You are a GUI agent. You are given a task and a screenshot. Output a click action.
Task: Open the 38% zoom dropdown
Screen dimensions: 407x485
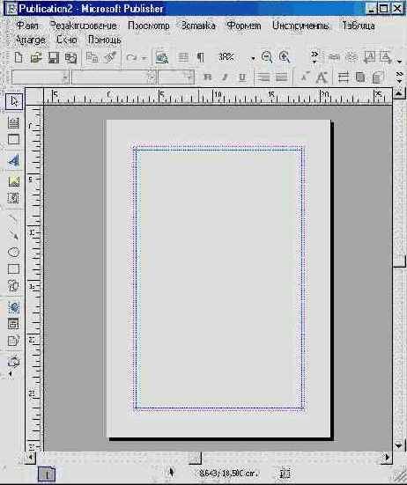pyautogui.click(x=253, y=58)
